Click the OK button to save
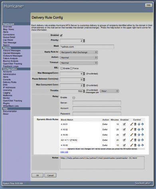 tap(38, 175)
